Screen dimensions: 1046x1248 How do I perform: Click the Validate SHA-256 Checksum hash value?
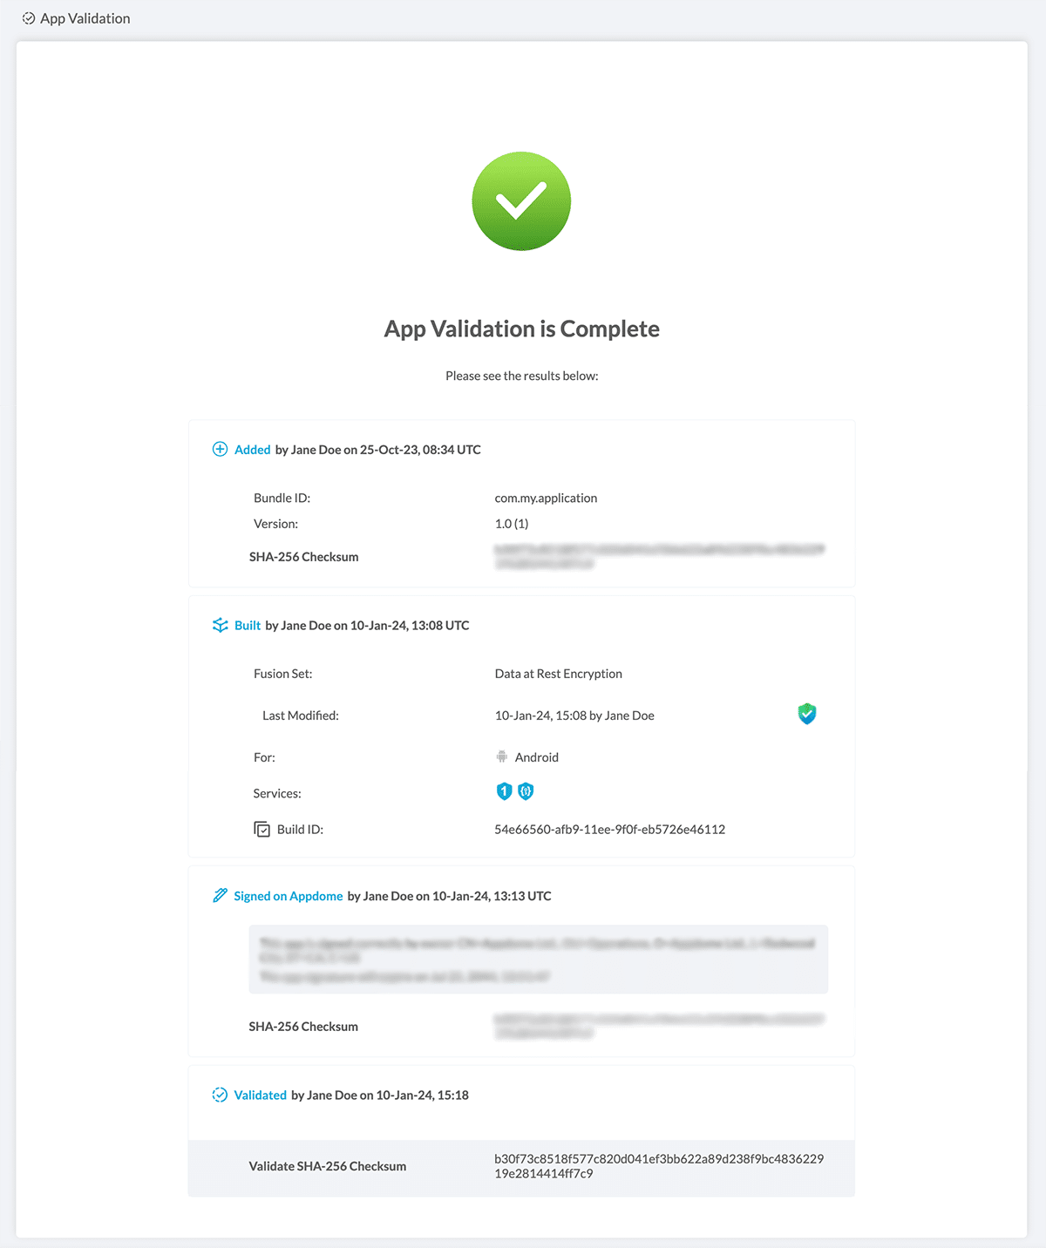[x=658, y=1166]
